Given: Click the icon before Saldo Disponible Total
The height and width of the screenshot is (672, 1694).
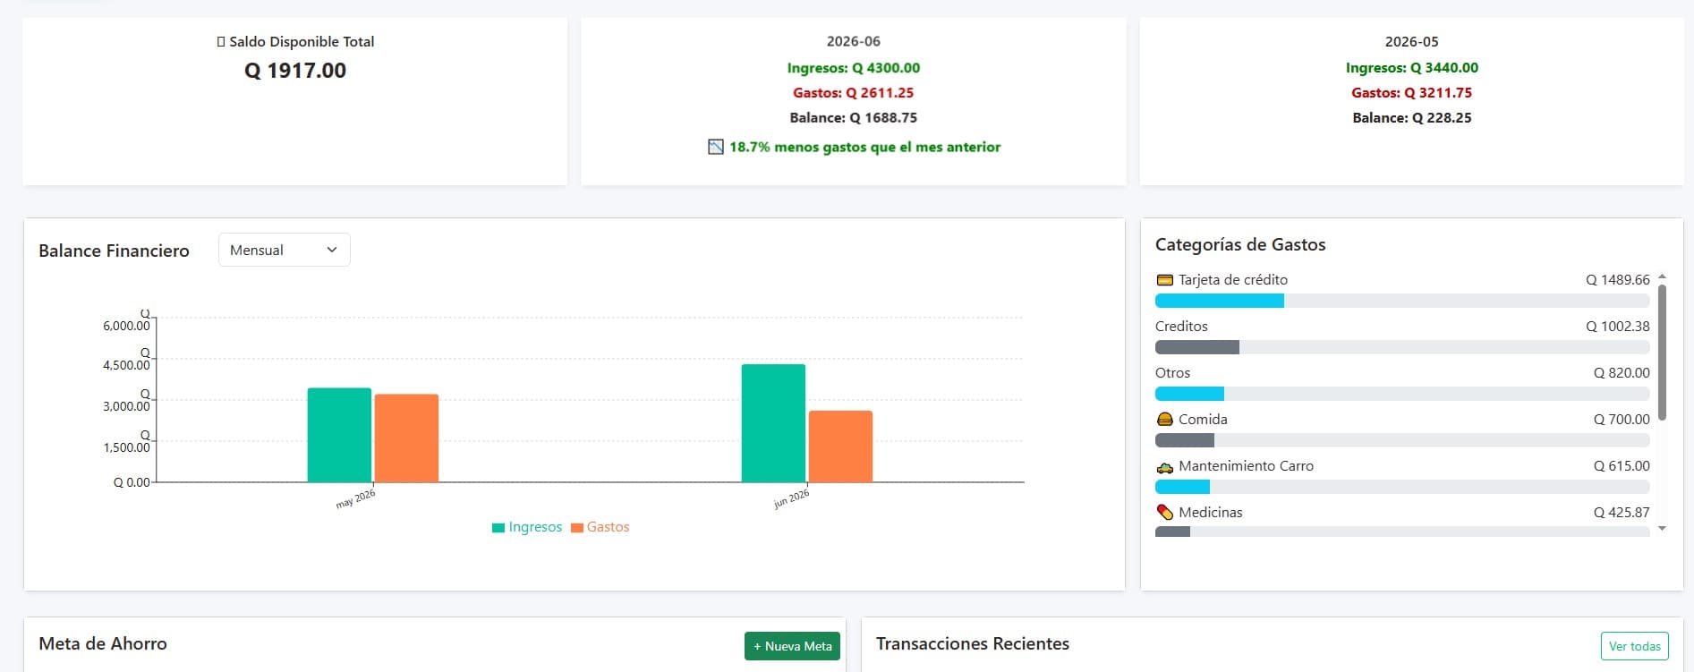Looking at the screenshot, I should point(221,42).
